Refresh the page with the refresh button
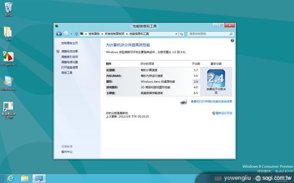The image size is (294, 183). click(181, 34)
